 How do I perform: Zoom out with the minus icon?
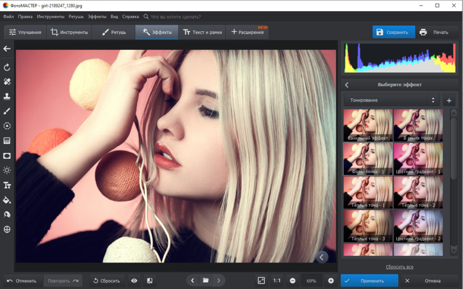pos(293,280)
